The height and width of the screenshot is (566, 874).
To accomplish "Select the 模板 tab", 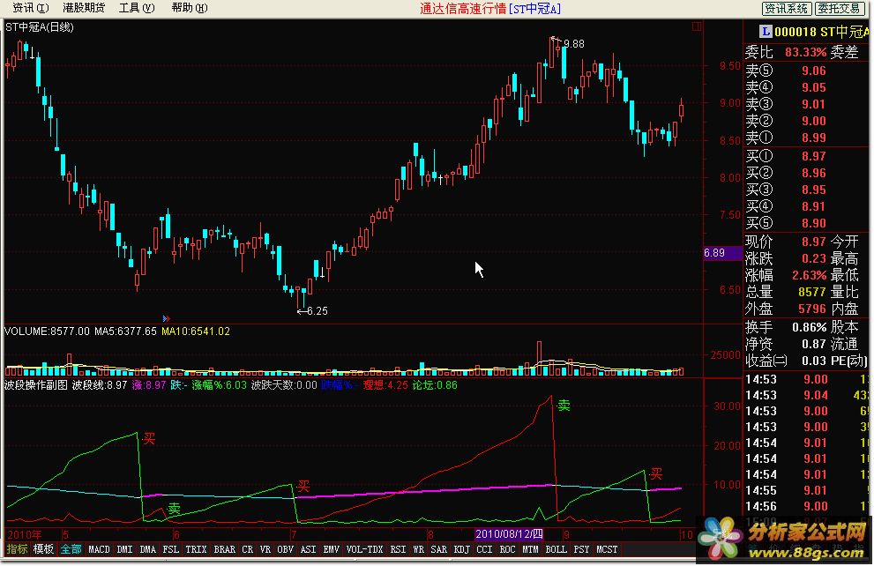I will point(43,549).
